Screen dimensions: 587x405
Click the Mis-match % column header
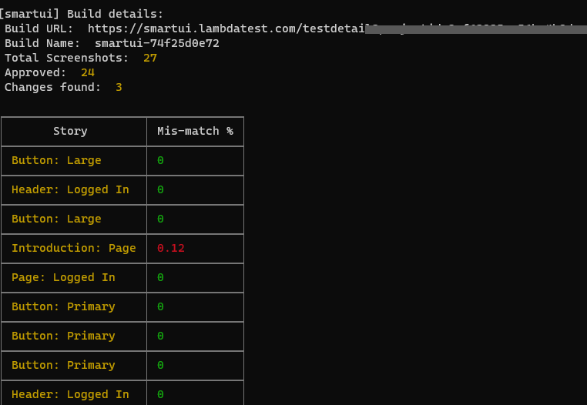point(195,131)
